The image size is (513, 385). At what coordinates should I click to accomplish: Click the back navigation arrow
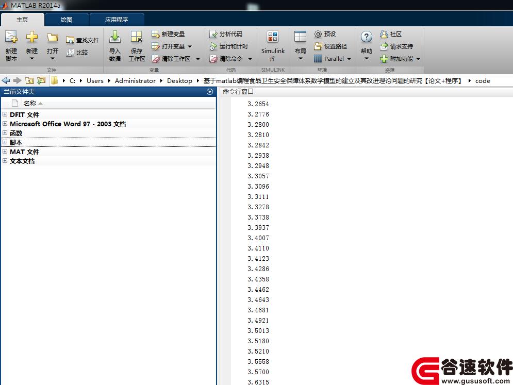(x=6, y=80)
